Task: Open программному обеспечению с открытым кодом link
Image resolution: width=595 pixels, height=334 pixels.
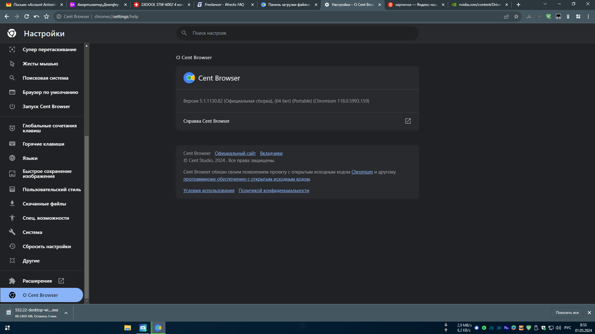Action: 246,179
